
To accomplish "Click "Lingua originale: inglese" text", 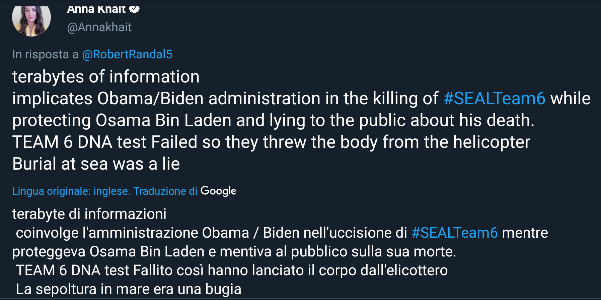I will (x=71, y=191).
